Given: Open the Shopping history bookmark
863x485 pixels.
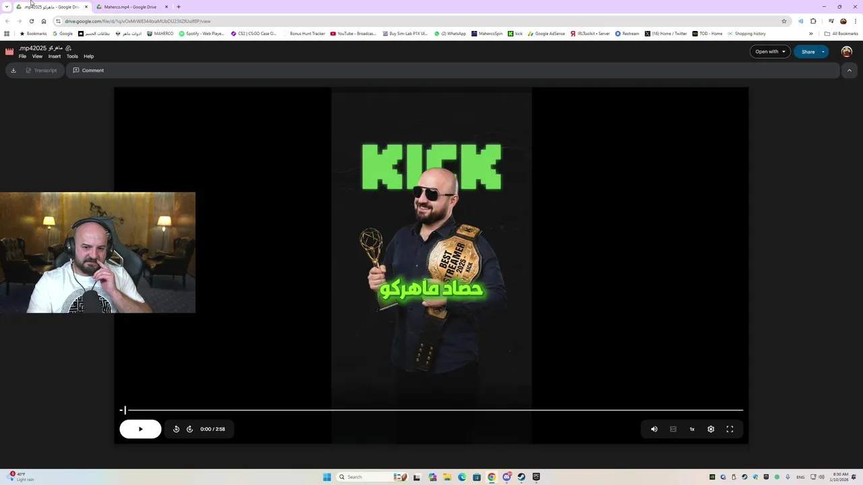Looking at the screenshot, I should click(x=746, y=34).
